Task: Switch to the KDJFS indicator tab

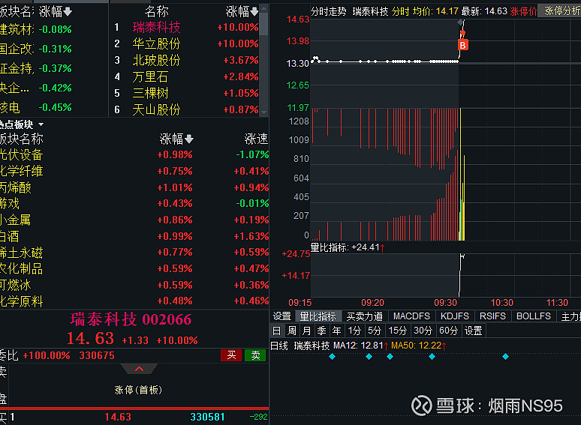Action: (x=455, y=316)
